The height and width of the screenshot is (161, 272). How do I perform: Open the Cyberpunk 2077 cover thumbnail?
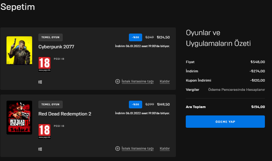(x=19, y=50)
